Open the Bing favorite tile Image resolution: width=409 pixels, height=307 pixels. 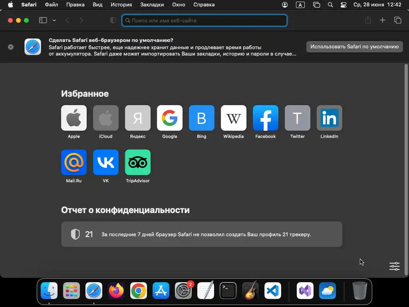point(202,118)
